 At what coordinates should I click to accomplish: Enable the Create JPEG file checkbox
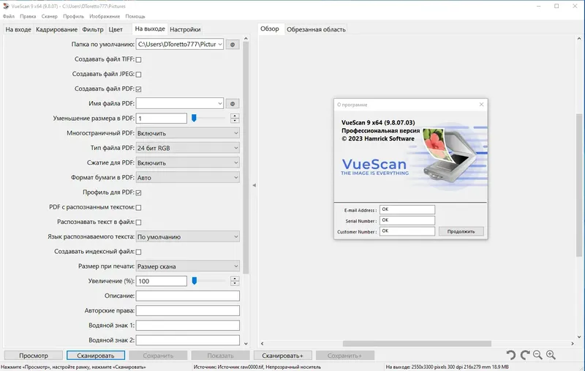click(x=138, y=75)
